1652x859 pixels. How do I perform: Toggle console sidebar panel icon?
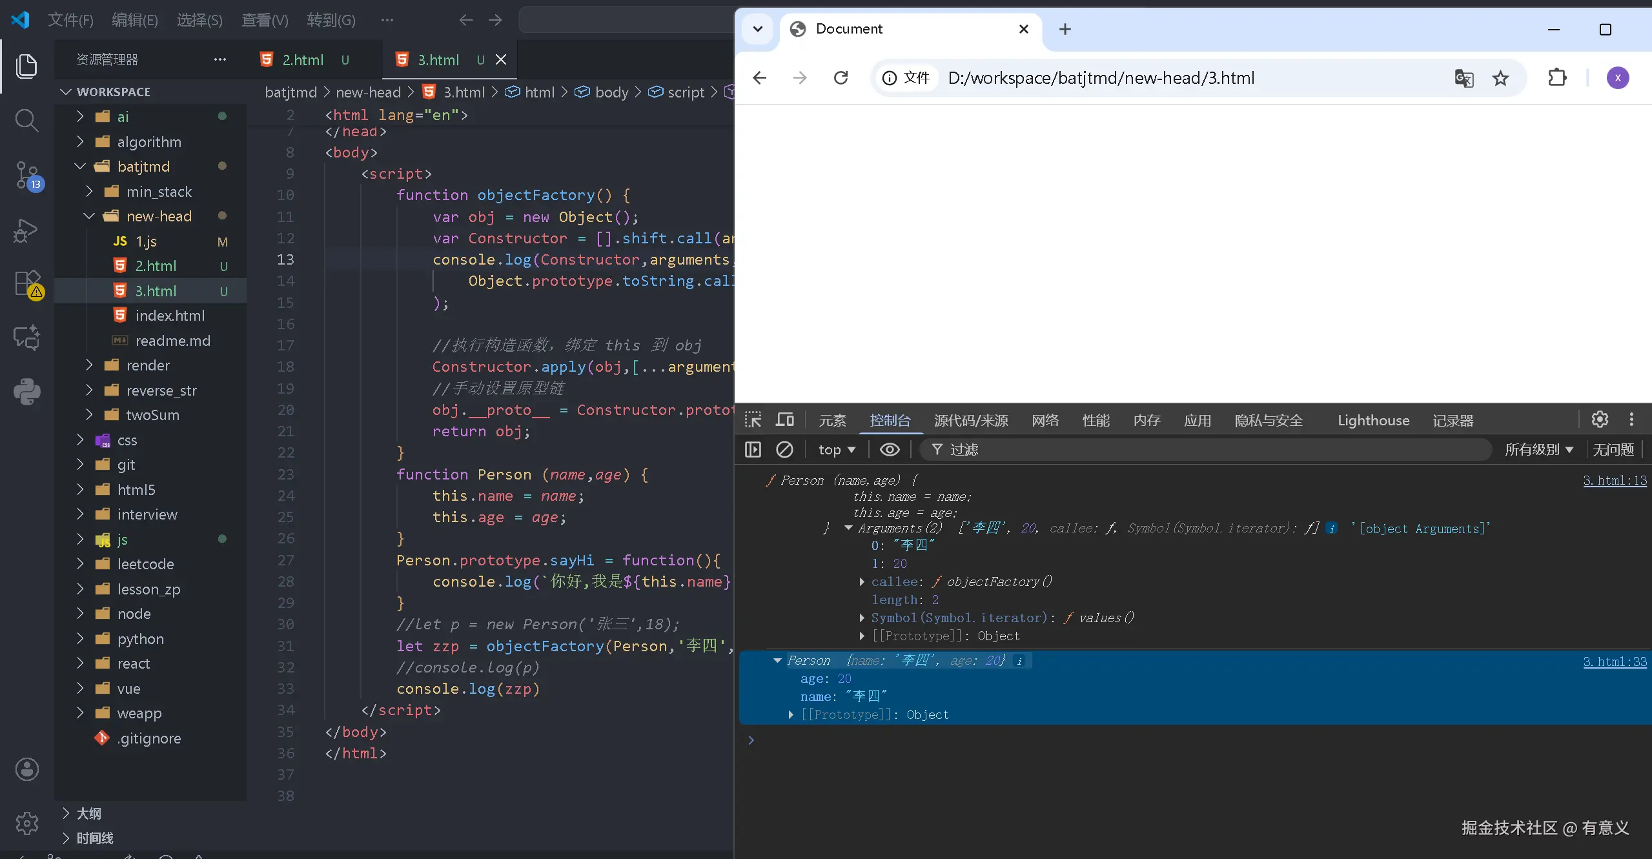(x=753, y=449)
